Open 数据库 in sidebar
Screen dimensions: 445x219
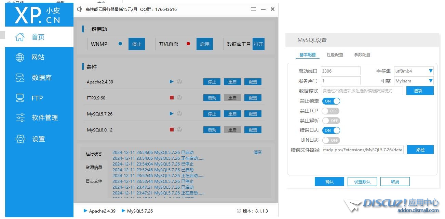pyautogui.click(x=39, y=78)
